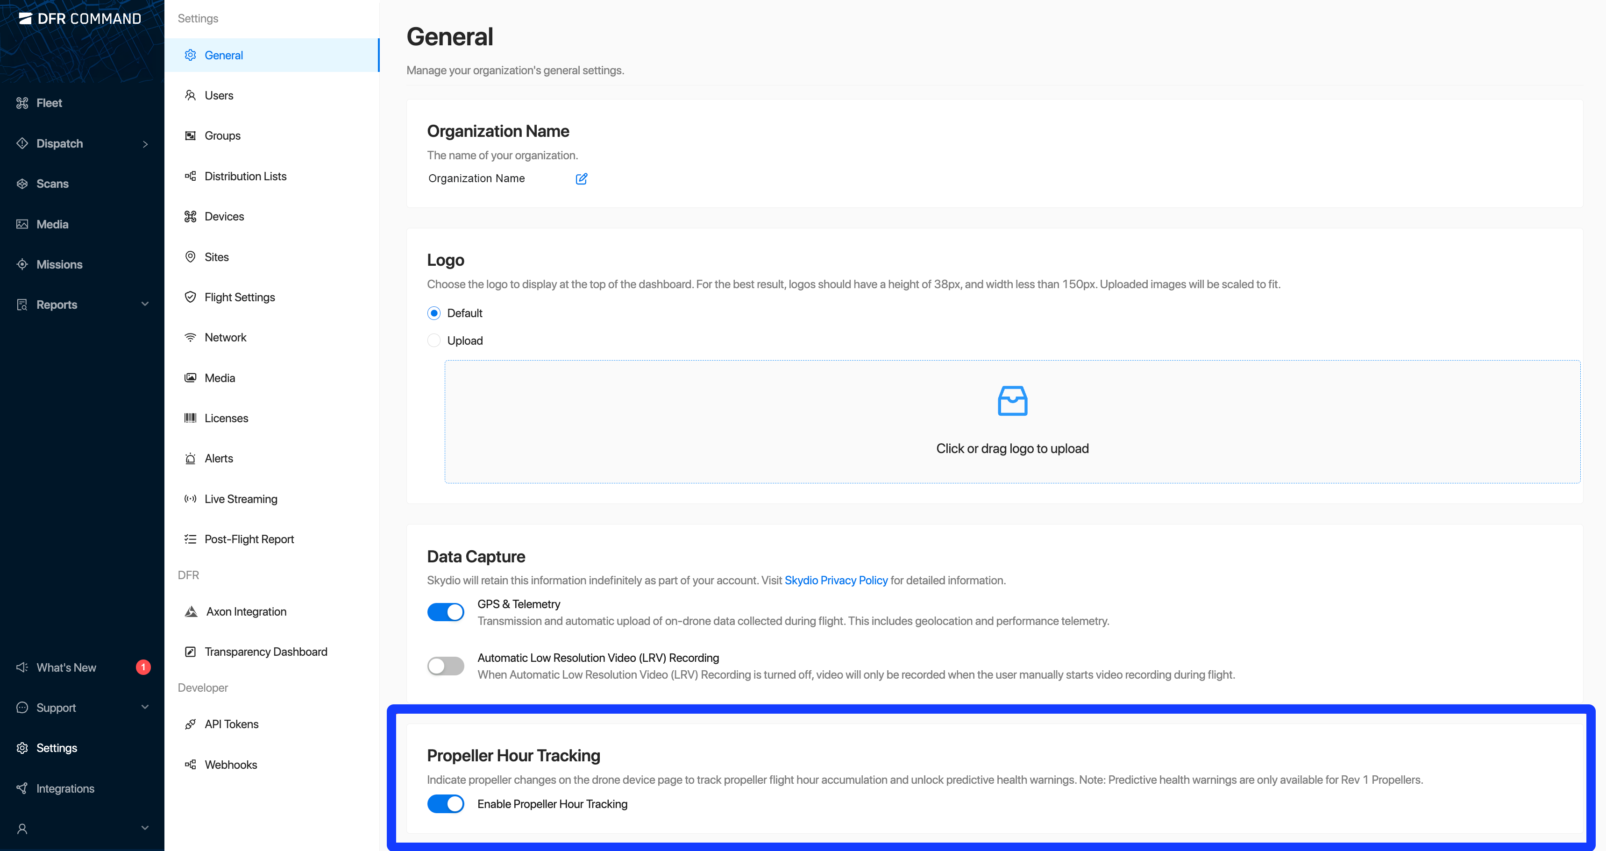The image size is (1606, 851).
Task: Click the Alerts siren icon
Action: pyautogui.click(x=190, y=459)
